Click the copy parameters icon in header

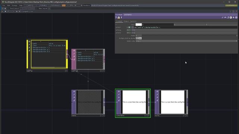[x=228, y=17]
